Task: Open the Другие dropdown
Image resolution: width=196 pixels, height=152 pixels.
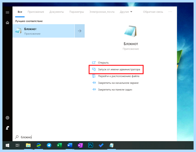Action: (x=126, y=12)
